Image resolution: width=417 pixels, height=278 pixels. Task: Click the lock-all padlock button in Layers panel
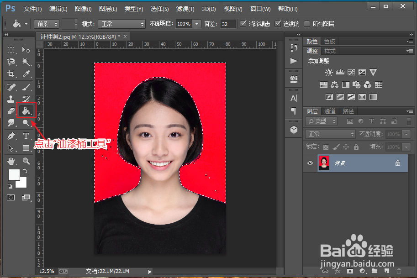coord(356,147)
